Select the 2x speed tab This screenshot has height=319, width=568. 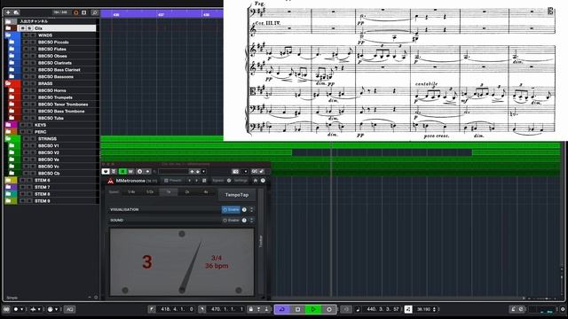(187, 192)
